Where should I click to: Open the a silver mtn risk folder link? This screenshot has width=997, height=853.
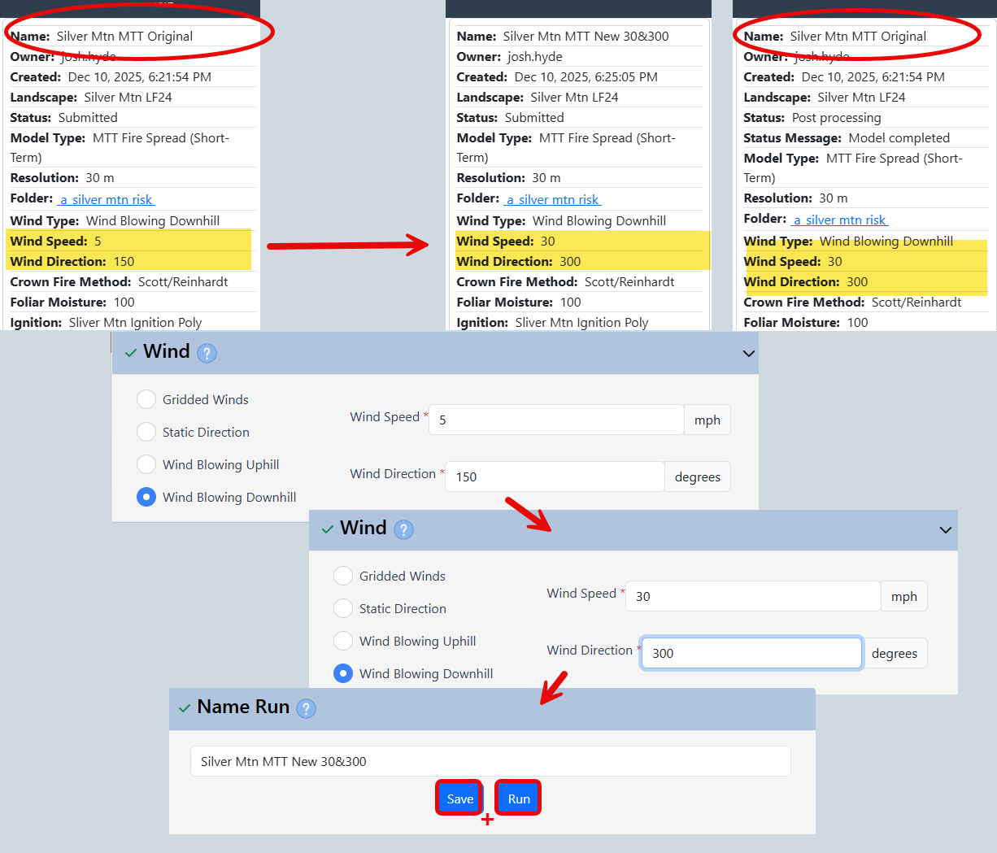105,199
